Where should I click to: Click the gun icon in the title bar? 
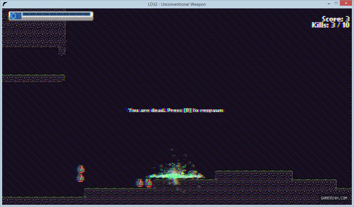pyautogui.click(x=5, y=4)
